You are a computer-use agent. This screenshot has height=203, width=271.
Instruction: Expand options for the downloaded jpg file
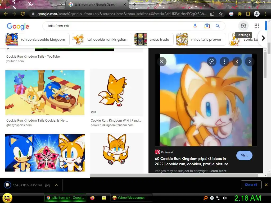56,185
